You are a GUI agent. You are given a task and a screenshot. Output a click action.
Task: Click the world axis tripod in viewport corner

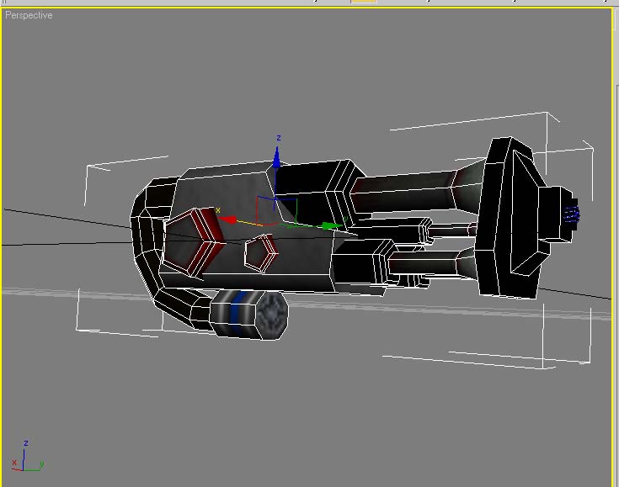click(25, 458)
